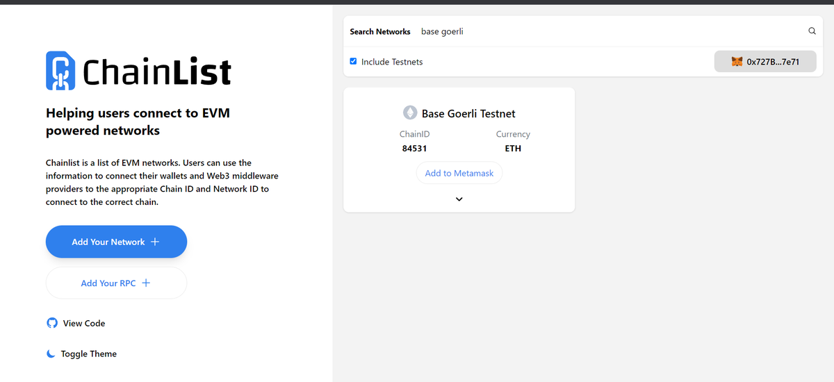
Task: Expand the Base Goerli Testnet card details
Action: point(459,199)
